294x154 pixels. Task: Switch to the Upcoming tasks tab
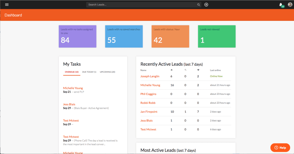107,72
